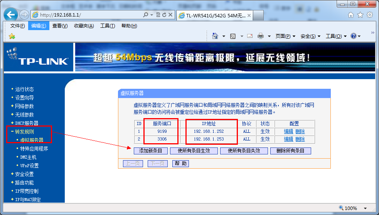The image size is (379, 215).
Task: Expand the 页面(P) dropdown menu
Action: pyautogui.click(x=285, y=36)
